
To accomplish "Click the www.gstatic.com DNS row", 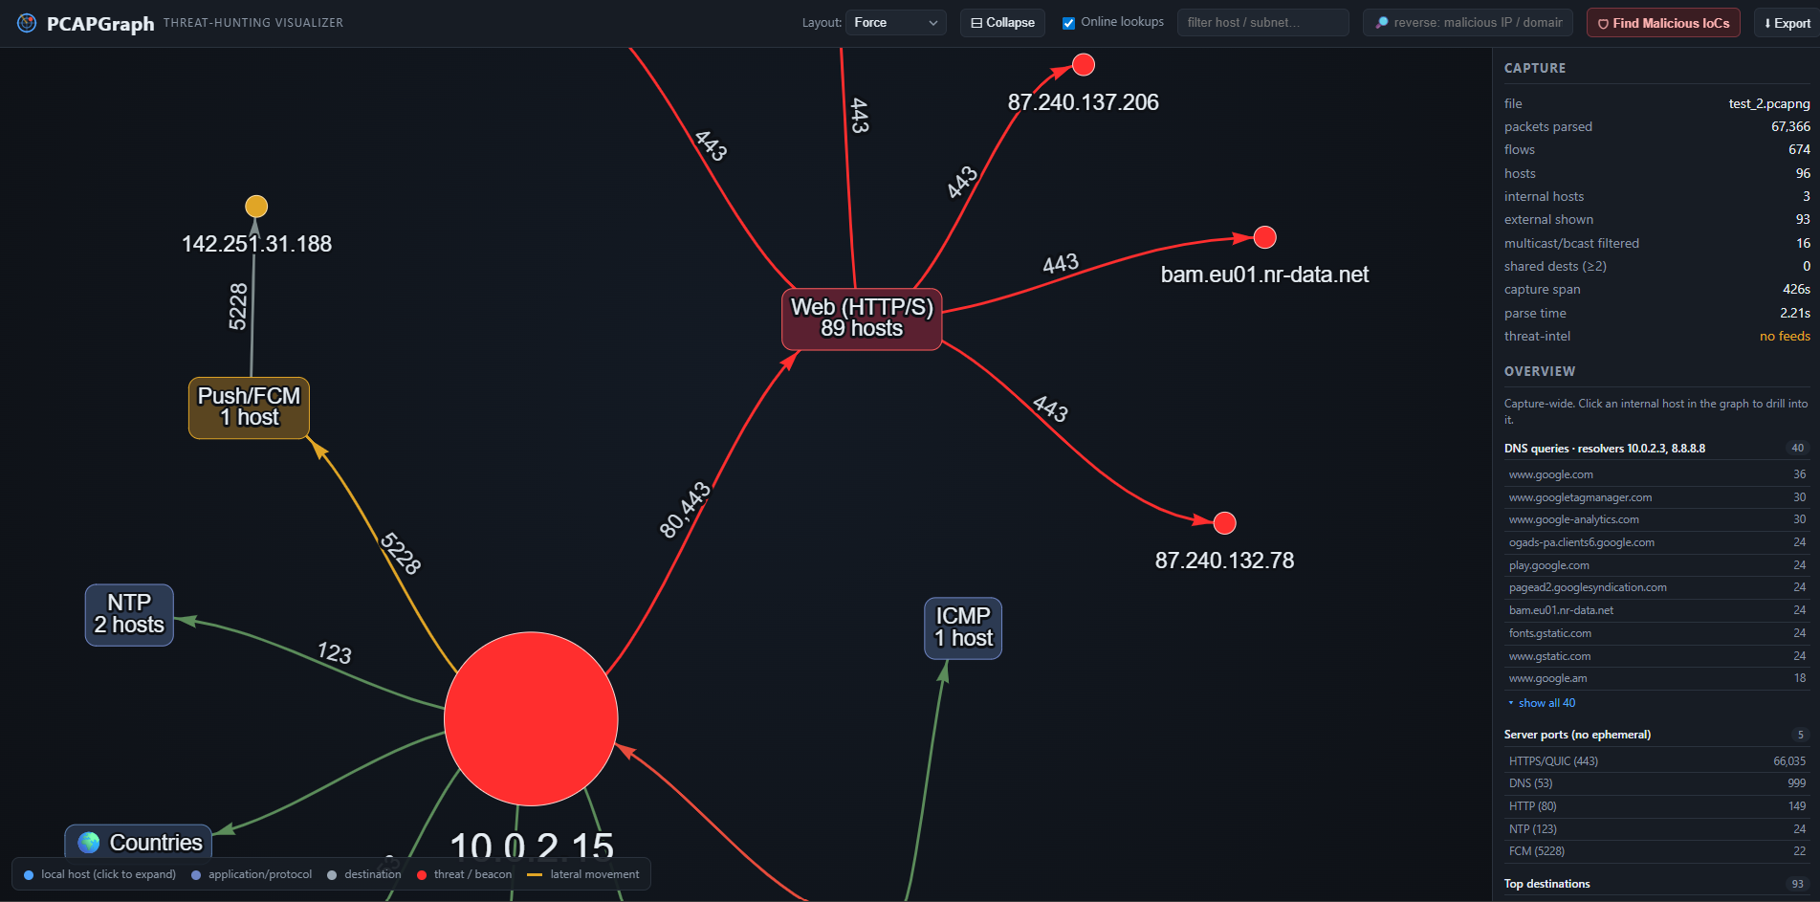I will click(x=1657, y=656).
